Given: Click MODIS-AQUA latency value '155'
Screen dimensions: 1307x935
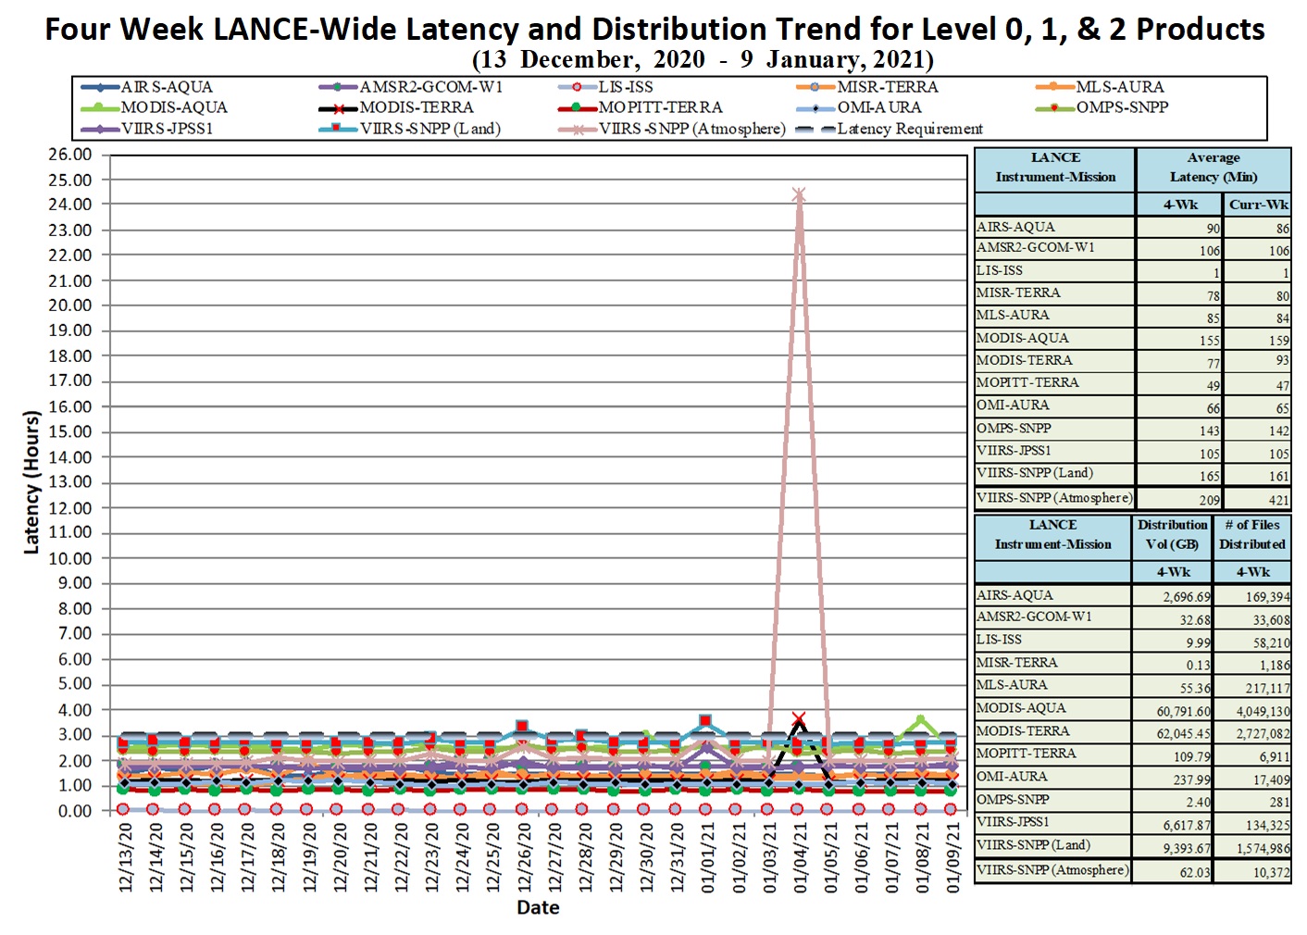Looking at the screenshot, I should click(1209, 341).
